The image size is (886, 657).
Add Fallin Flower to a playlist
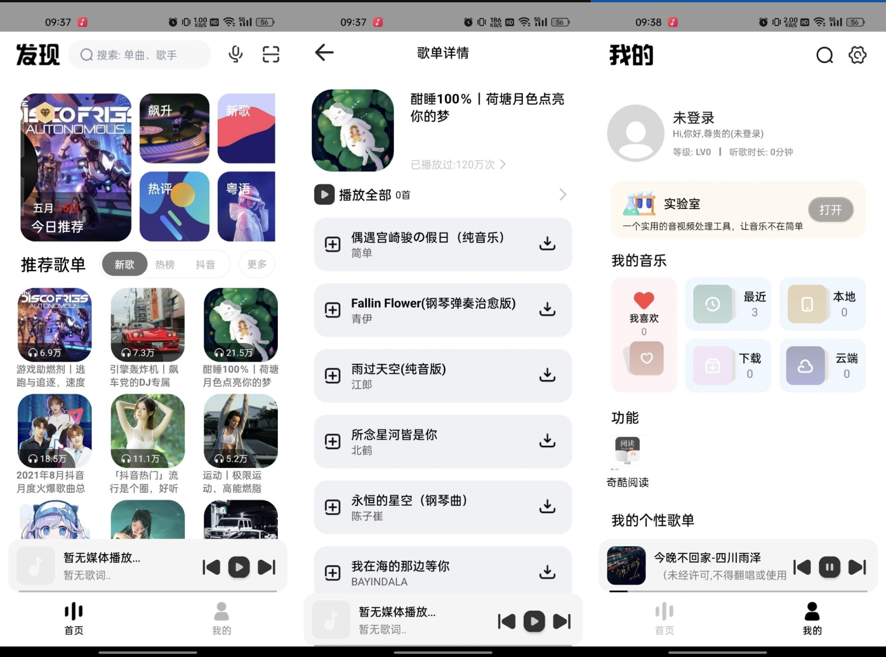pyautogui.click(x=331, y=310)
